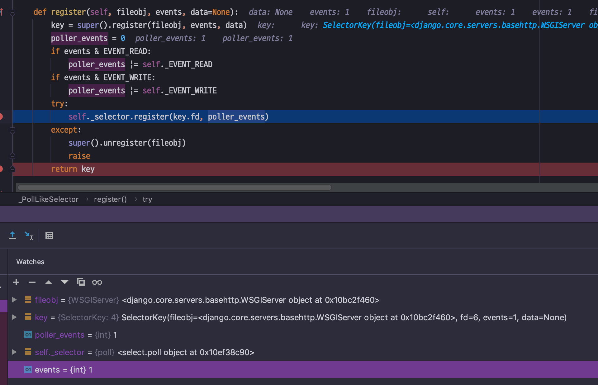Expand the key SelectorKey watch entry
The width and height of the screenshot is (598, 385).
[14, 317]
